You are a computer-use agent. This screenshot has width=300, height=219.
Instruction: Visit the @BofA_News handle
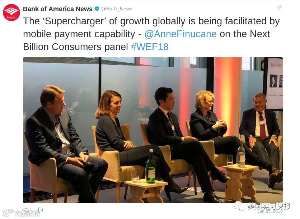pos(117,9)
